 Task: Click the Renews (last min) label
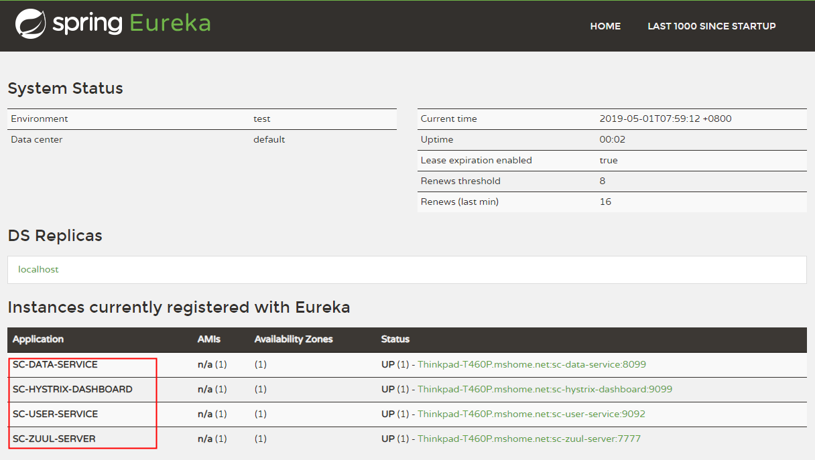460,202
